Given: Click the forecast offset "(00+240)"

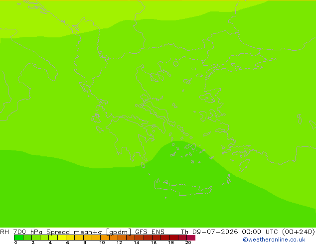Looking at the screenshot, I should pos(299,232).
